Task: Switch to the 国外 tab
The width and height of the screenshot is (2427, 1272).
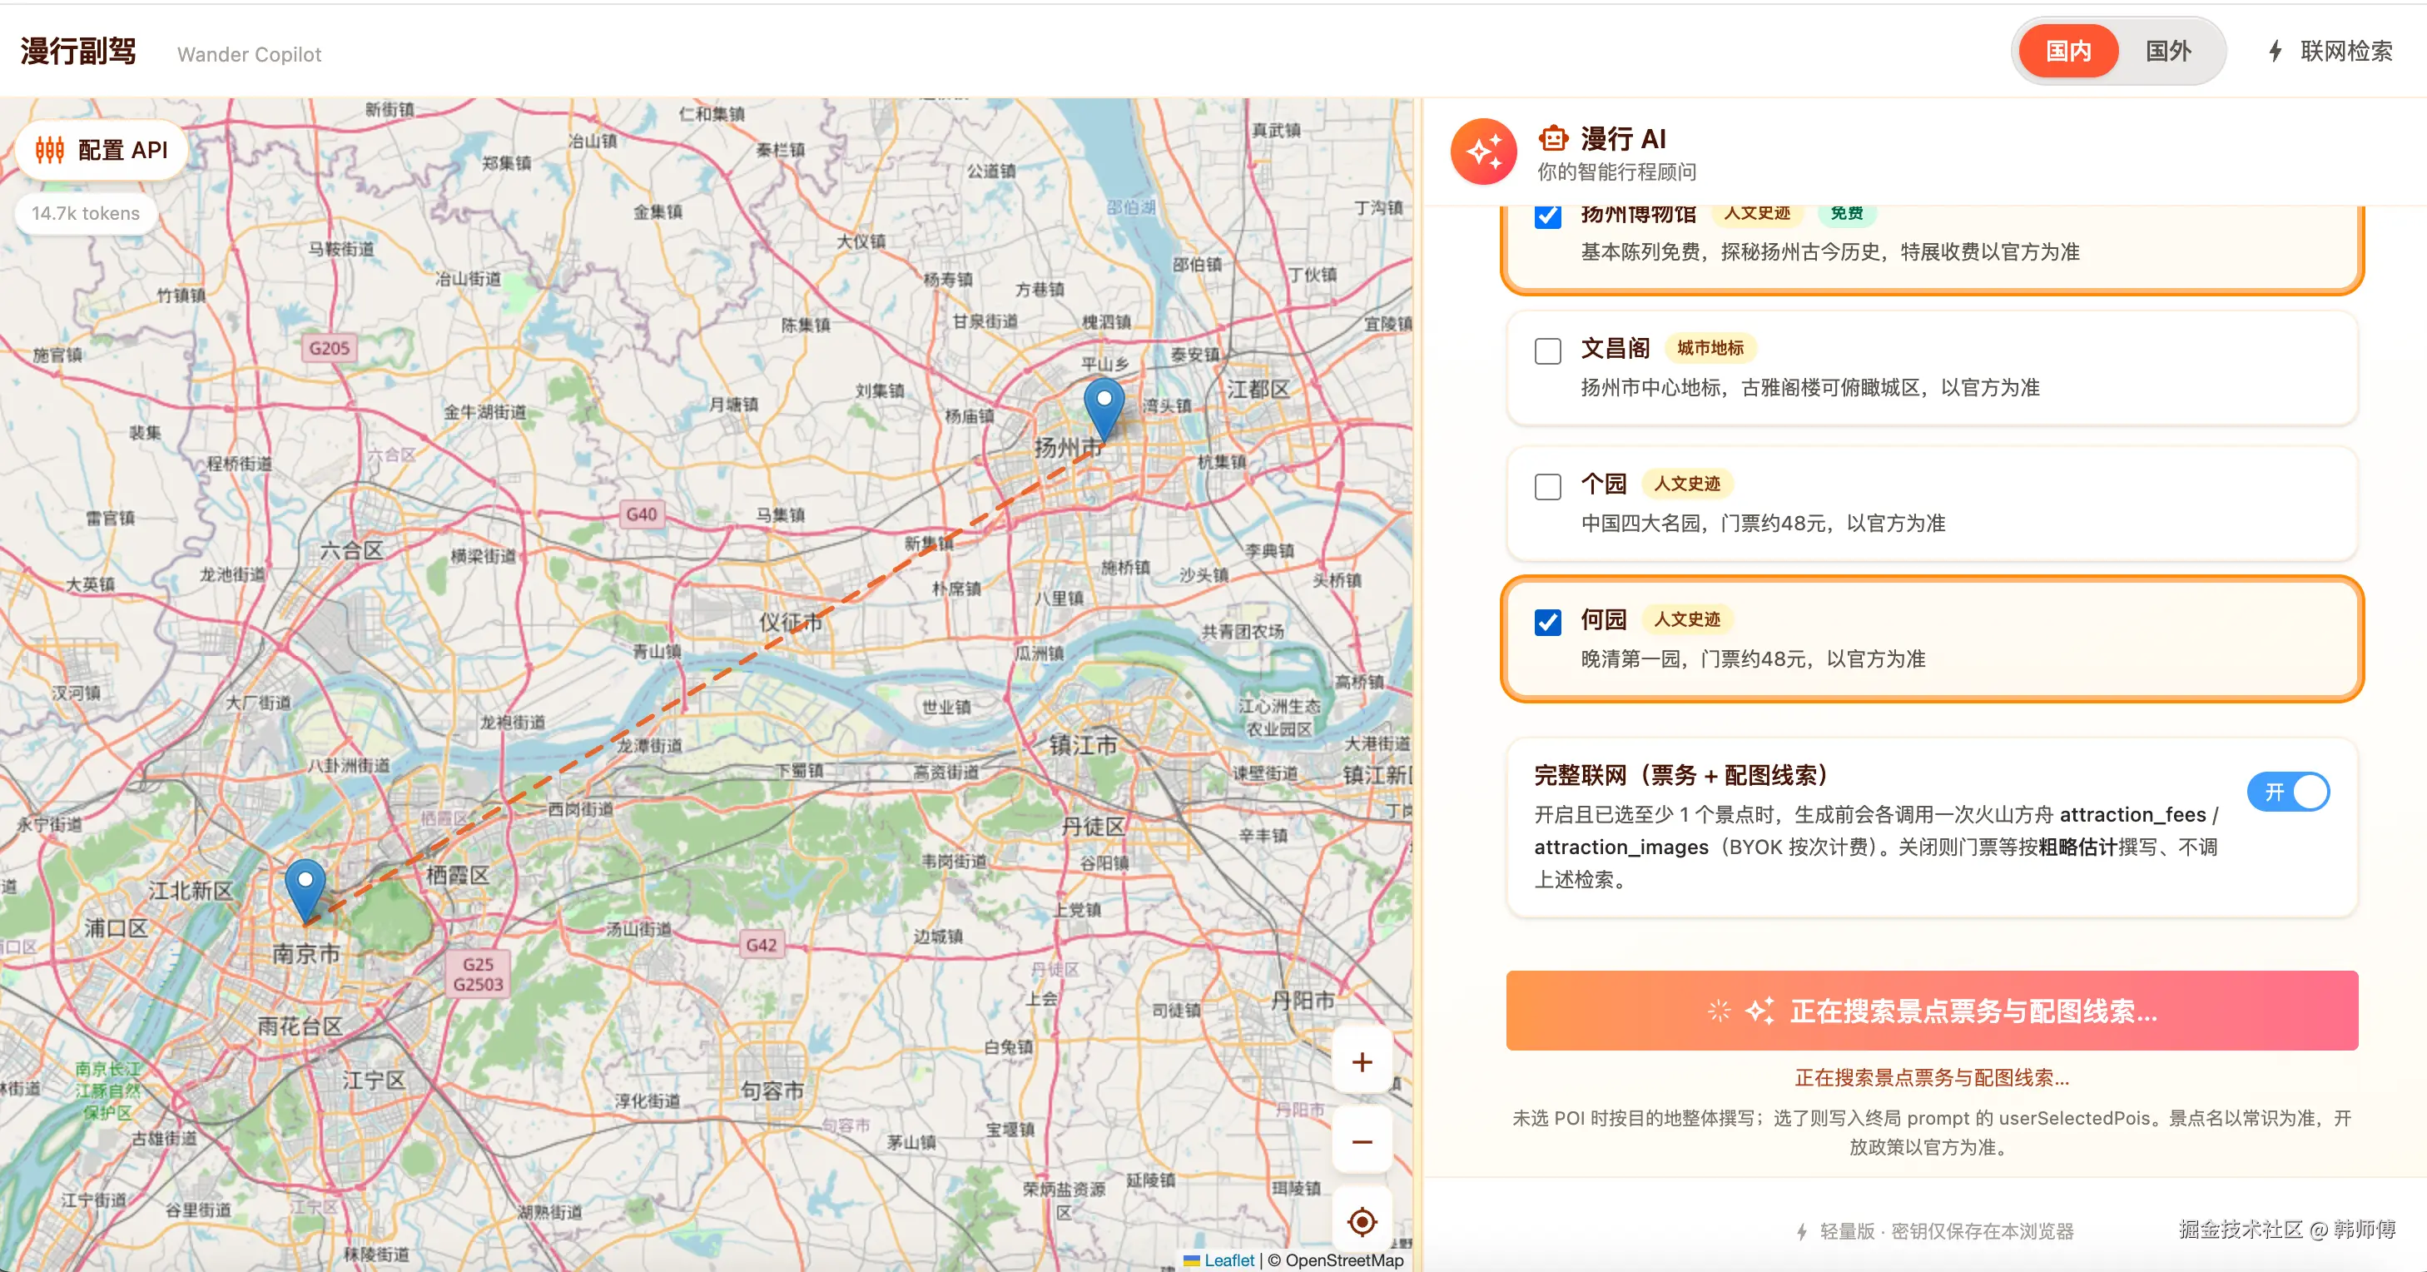Action: point(2168,51)
